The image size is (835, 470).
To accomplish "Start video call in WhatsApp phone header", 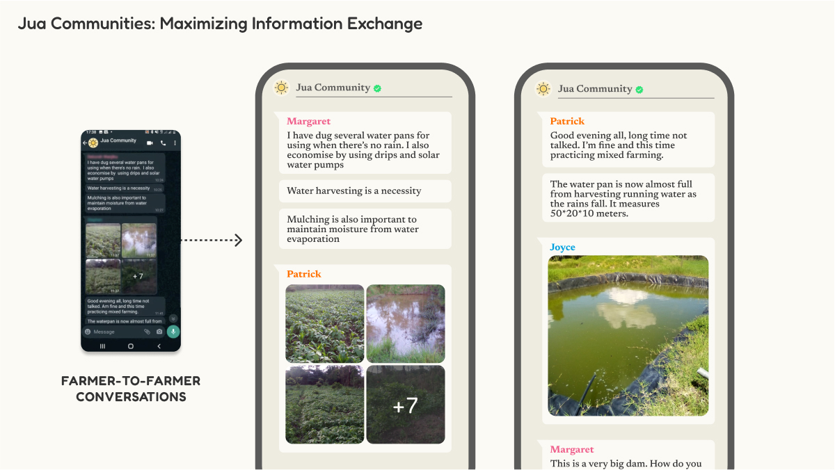I will (x=150, y=143).
